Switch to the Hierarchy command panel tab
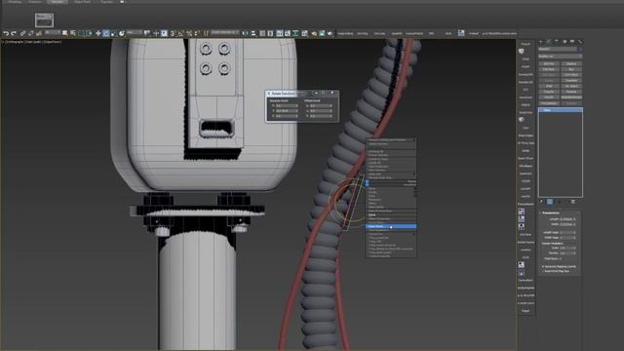Image resolution: width=624 pixels, height=351 pixels. [x=557, y=41]
